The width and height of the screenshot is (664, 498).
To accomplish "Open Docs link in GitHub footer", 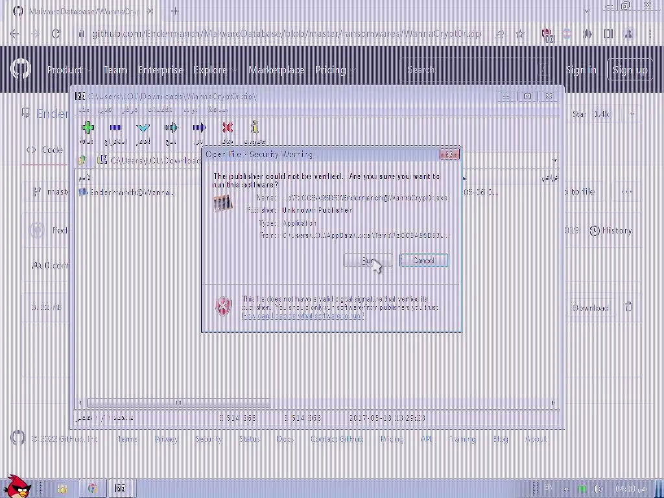I will point(285,439).
